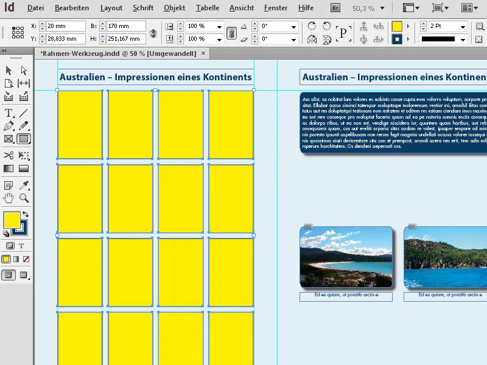Screen dimensions: 487x365
Task: Select the Rectangle frame tool
Action: pos(9,138)
